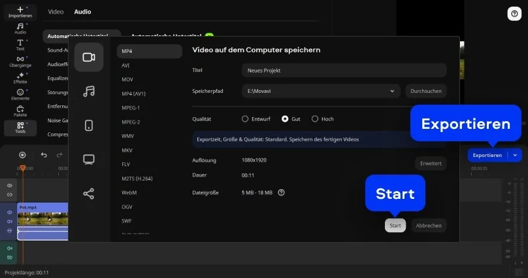This screenshot has height=278, width=528.
Task: Open the mobile device export category
Action: (88, 126)
